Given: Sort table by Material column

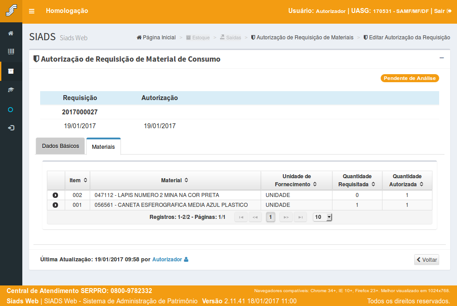Looking at the screenshot, I should click(175, 180).
